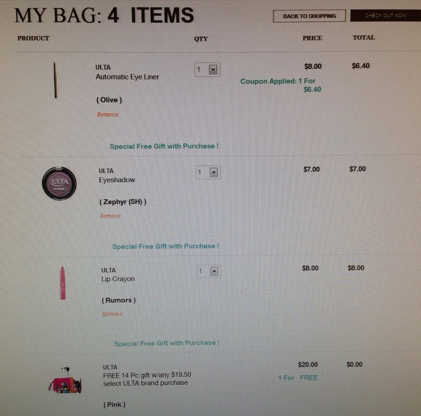Open the quantity dropdown for Eyeshadow

208,172
